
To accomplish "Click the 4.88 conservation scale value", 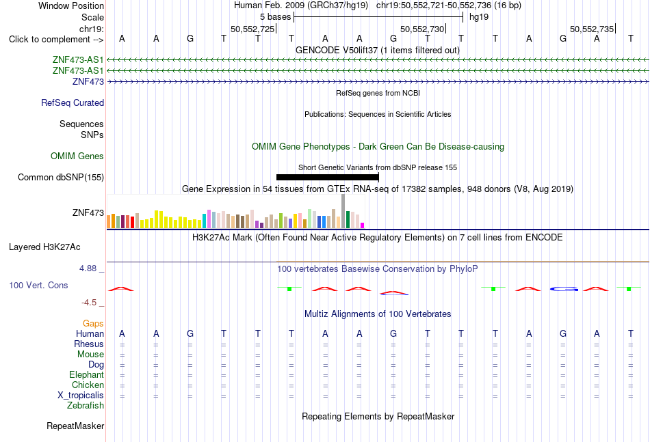I will (x=88, y=268).
